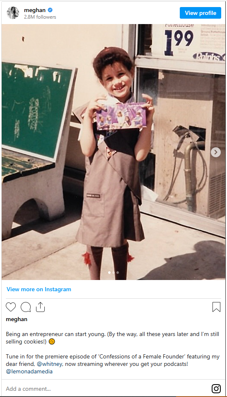227x397 pixels.
Task: Click the View profile button
Action: pos(200,13)
